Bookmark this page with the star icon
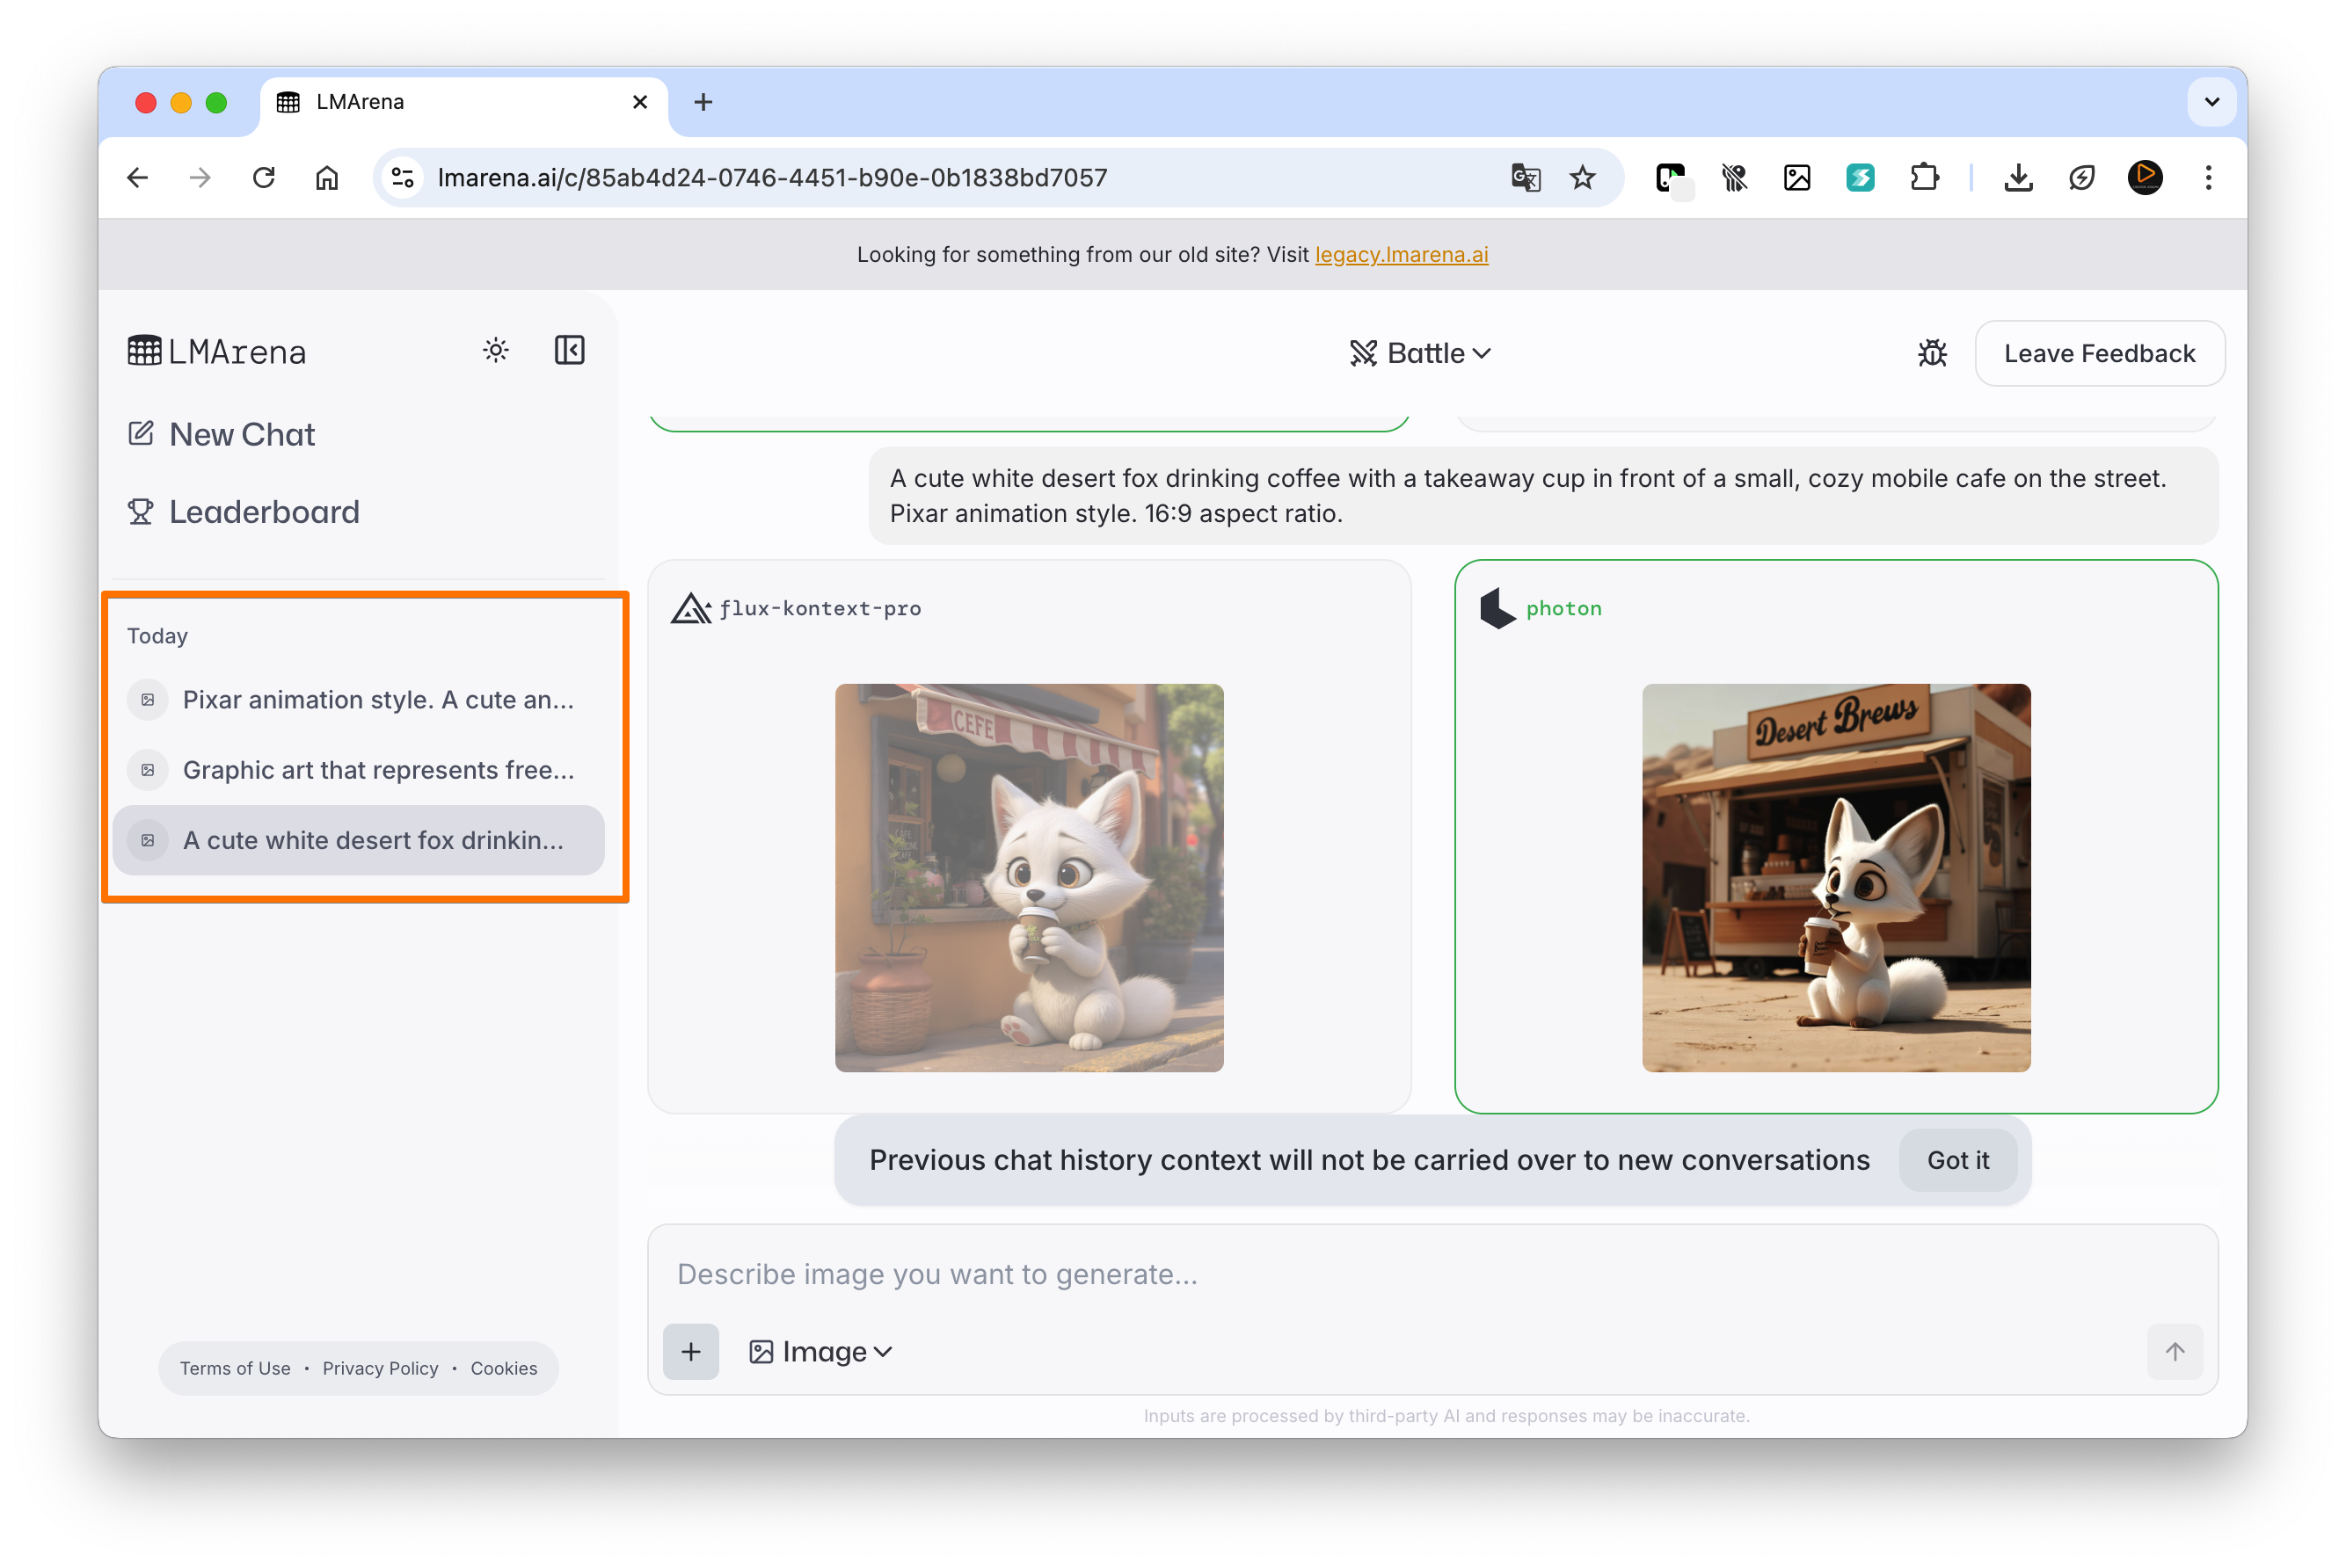 click(x=1583, y=178)
